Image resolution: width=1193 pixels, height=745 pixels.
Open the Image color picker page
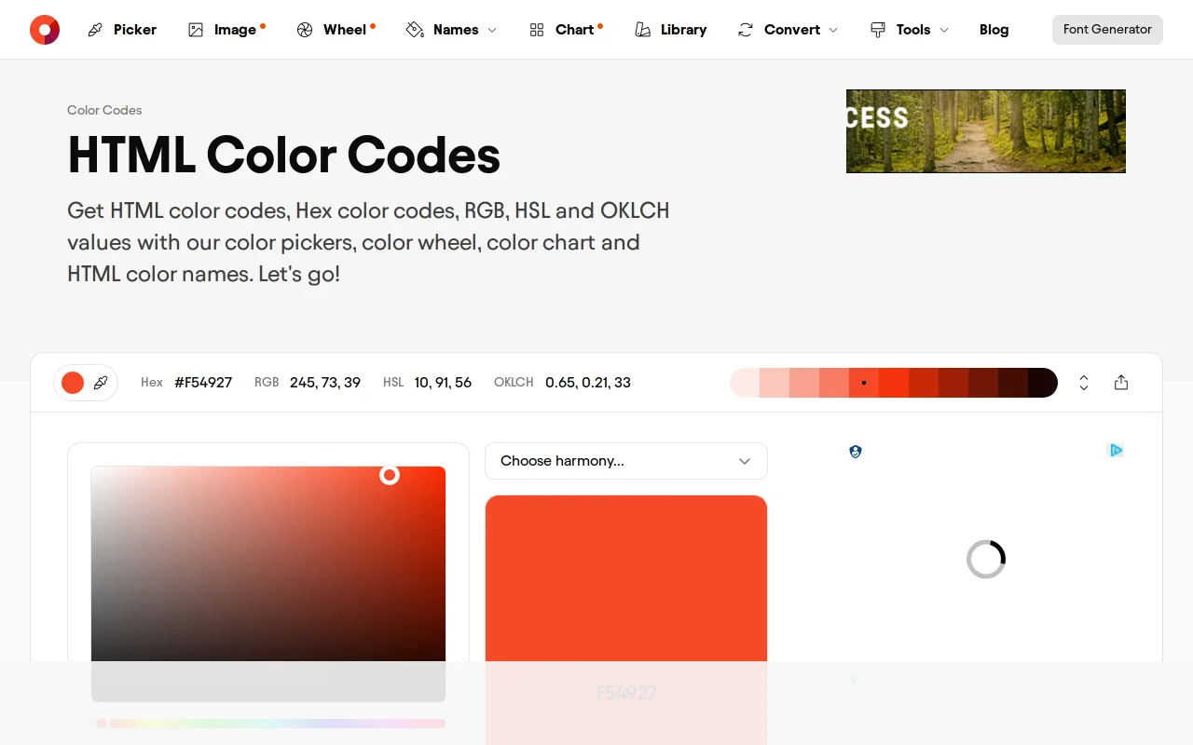226,30
